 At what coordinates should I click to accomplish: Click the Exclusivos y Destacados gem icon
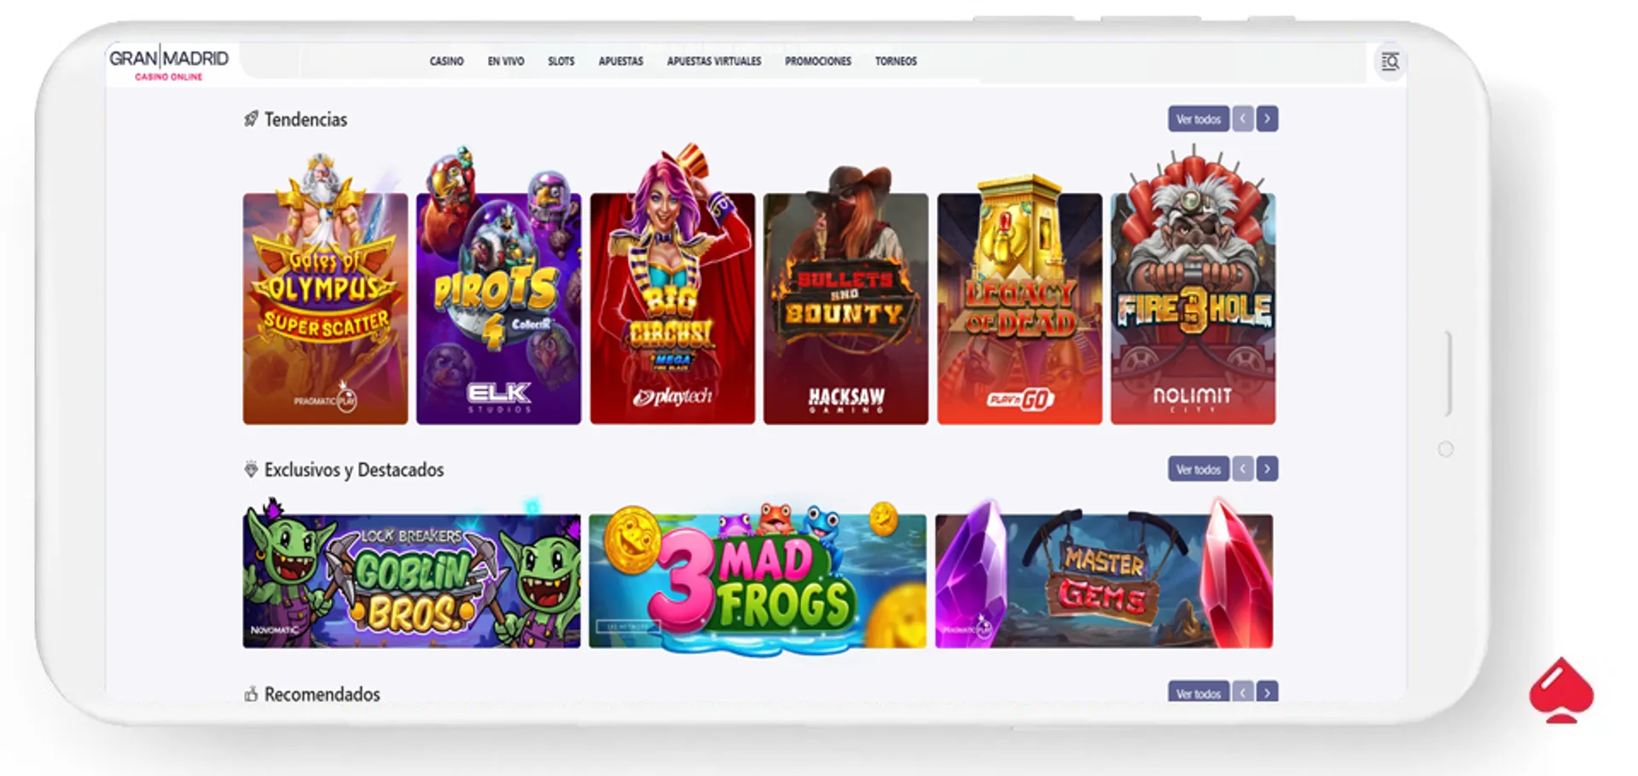(x=251, y=469)
